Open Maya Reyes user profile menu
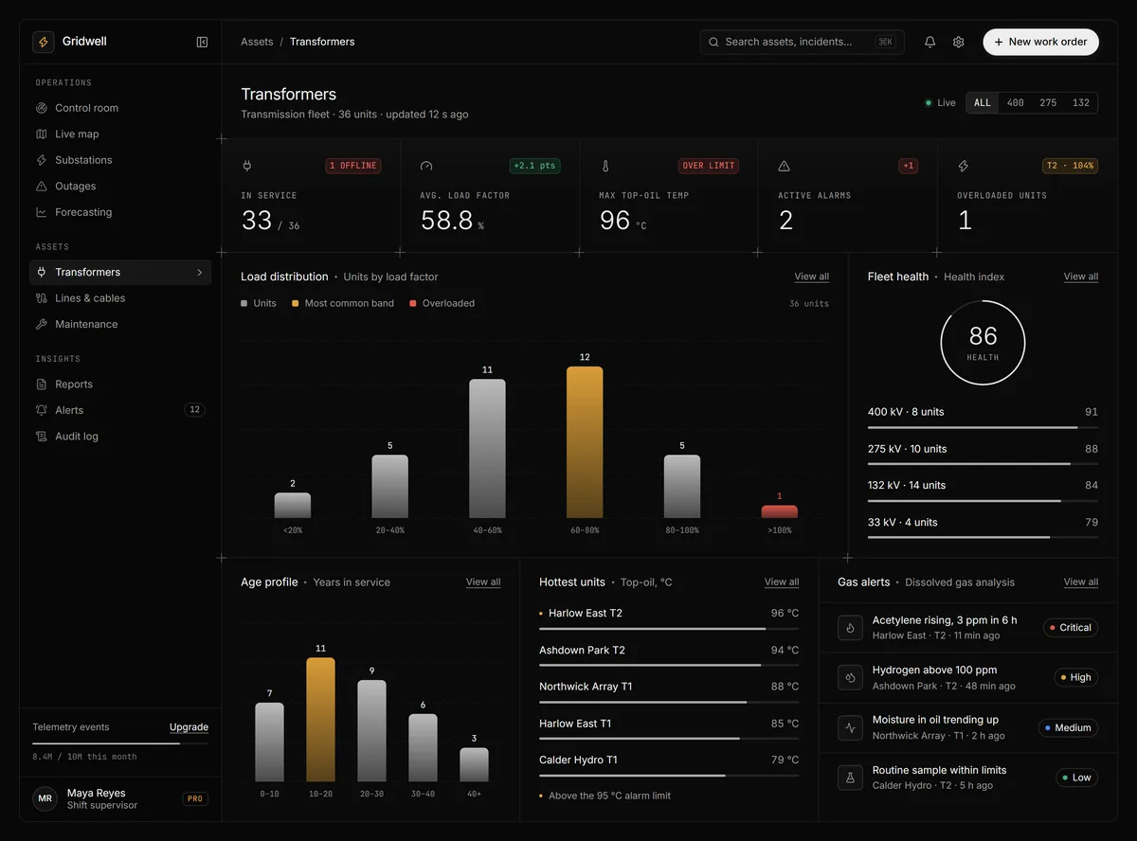Screen dimensions: 1137x841 [x=120, y=798]
